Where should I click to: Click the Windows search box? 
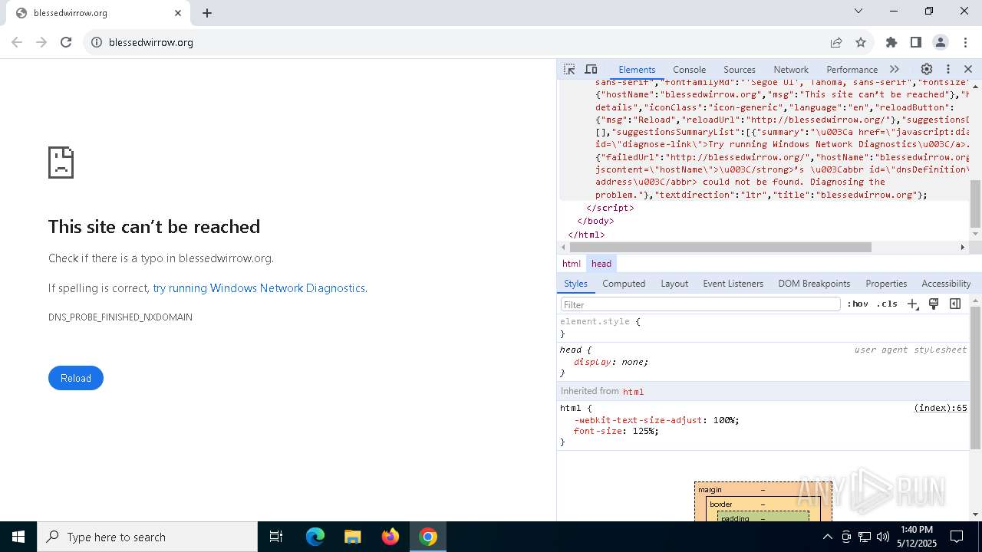tap(147, 537)
